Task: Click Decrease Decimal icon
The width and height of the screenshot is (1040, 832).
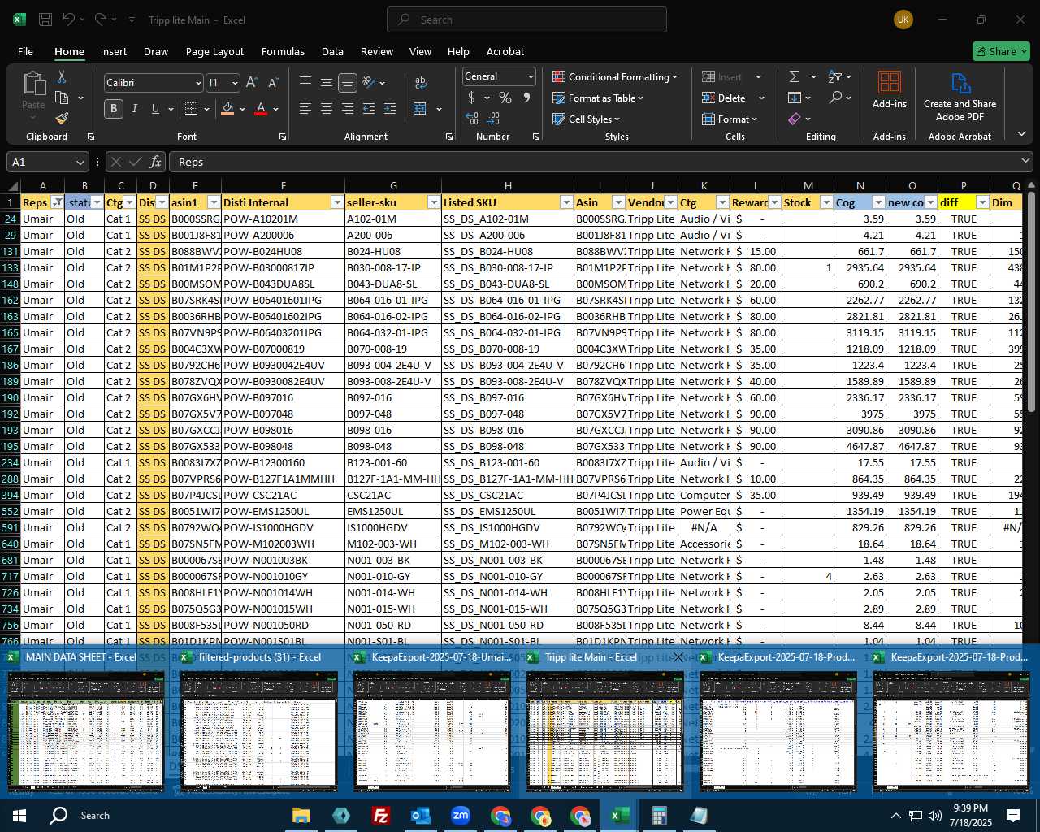Action: click(x=494, y=119)
